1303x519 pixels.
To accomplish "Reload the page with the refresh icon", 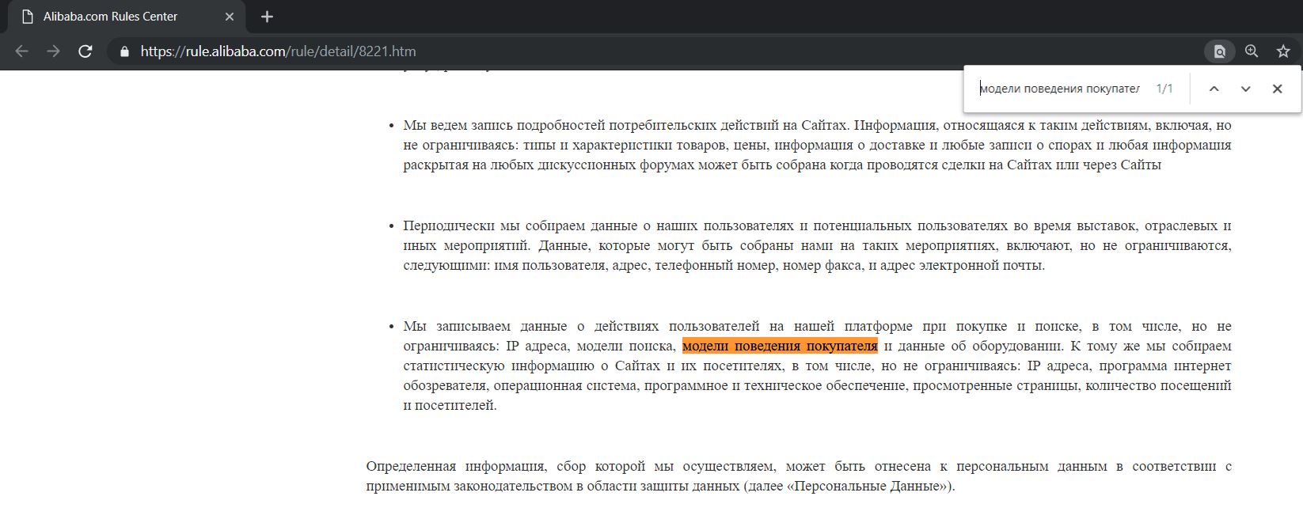I will (x=85, y=51).
